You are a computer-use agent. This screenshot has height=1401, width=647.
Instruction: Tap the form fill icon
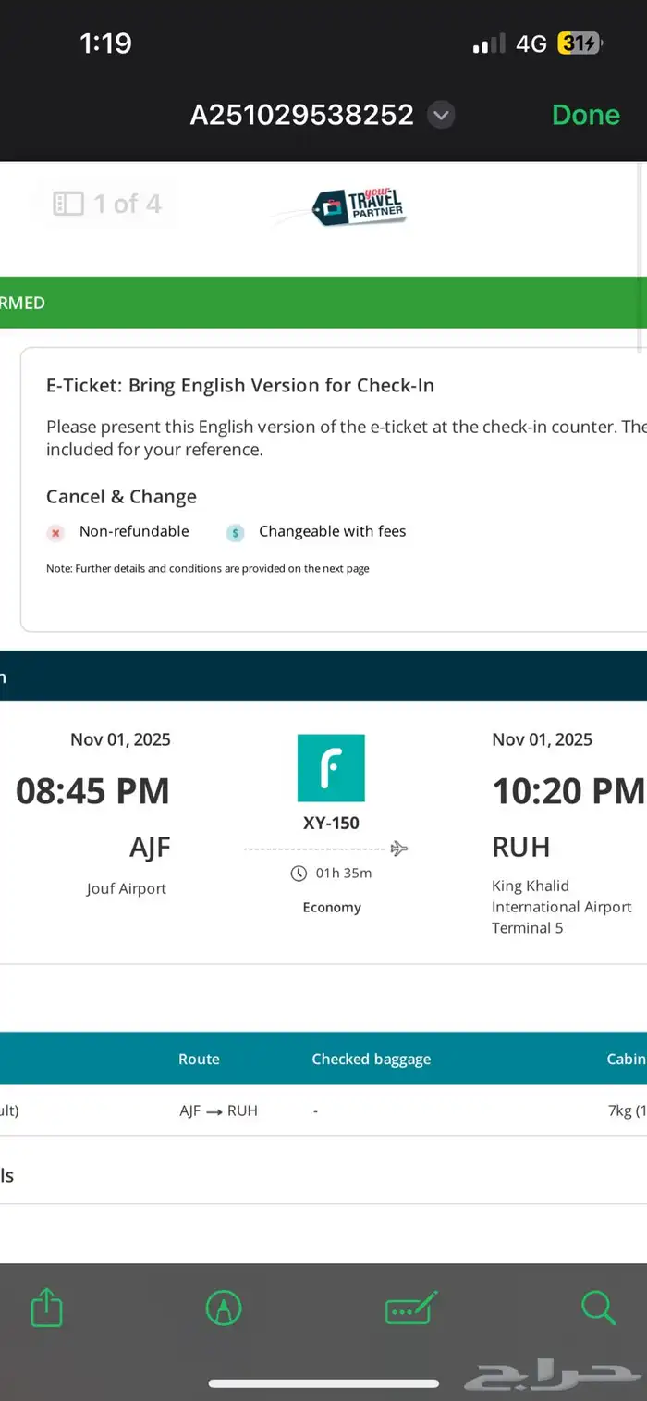(409, 1308)
